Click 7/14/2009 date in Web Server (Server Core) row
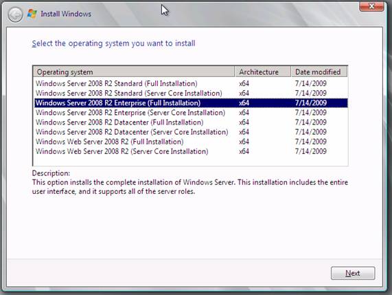The image size is (392, 295). 311,151
